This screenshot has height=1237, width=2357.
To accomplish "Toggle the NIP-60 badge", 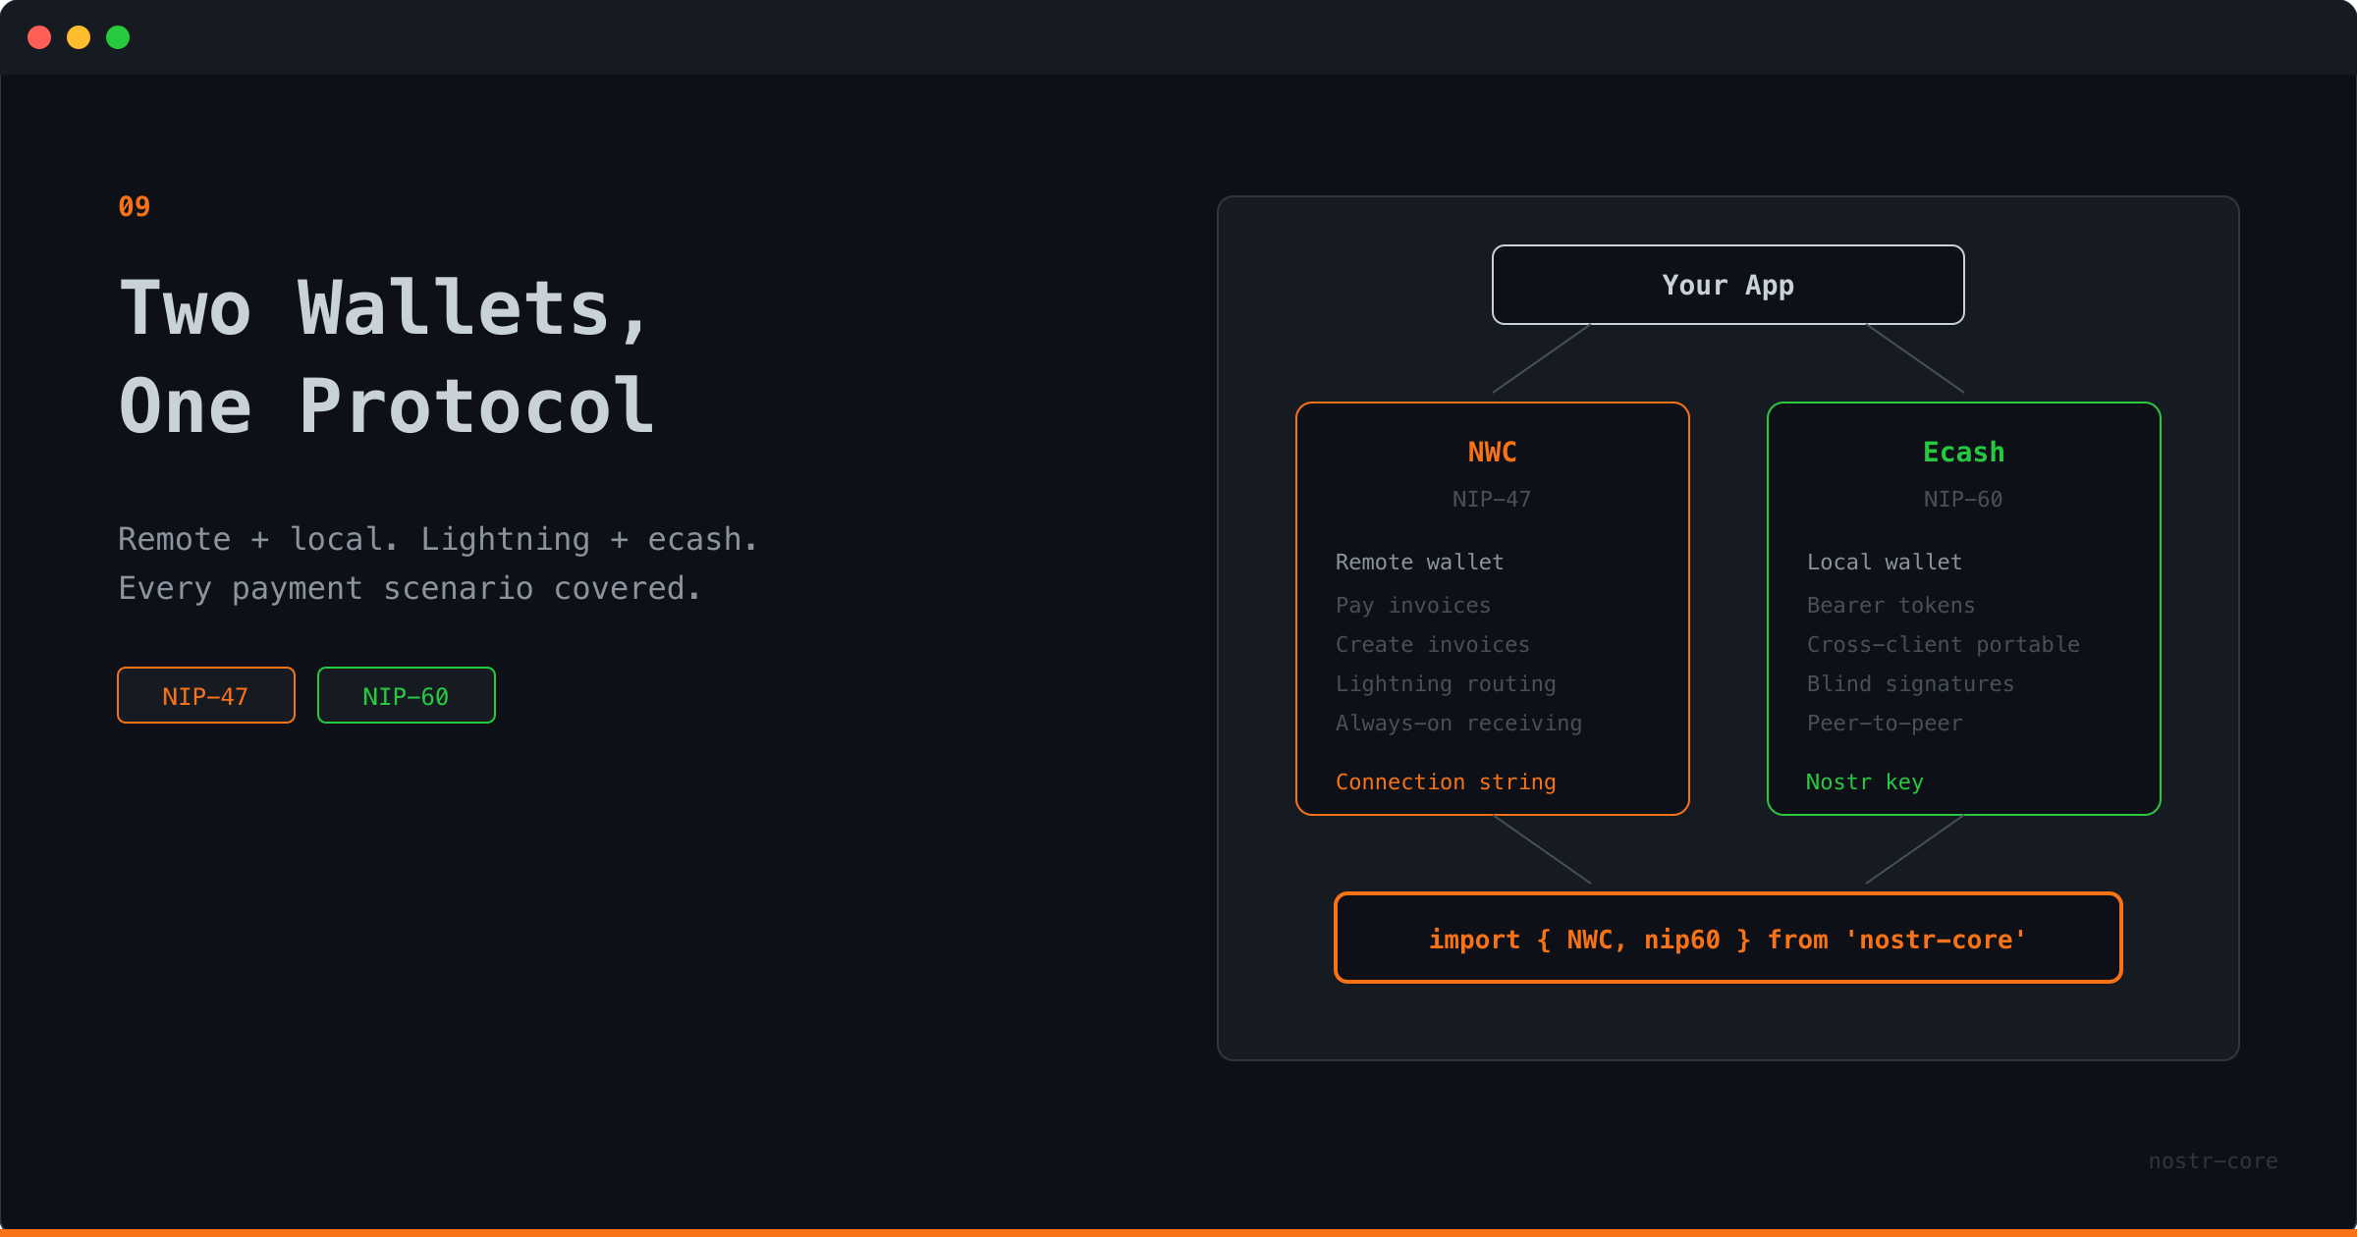I will pyautogui.click(x=406, y=695).
